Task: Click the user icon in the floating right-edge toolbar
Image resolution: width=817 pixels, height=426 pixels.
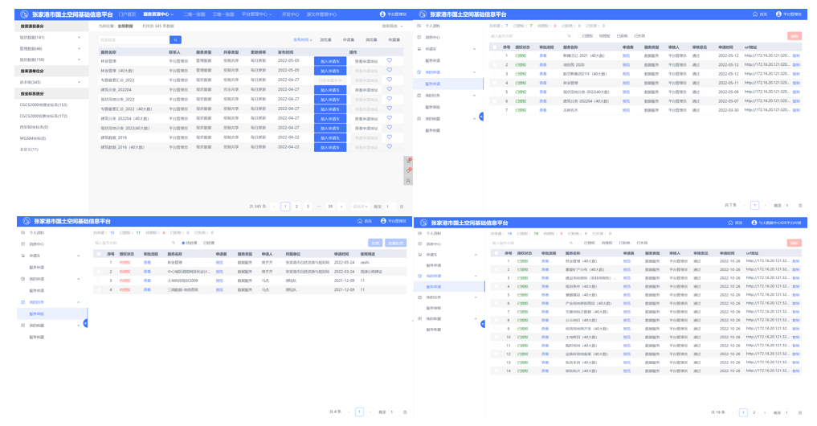Action: 408,181
